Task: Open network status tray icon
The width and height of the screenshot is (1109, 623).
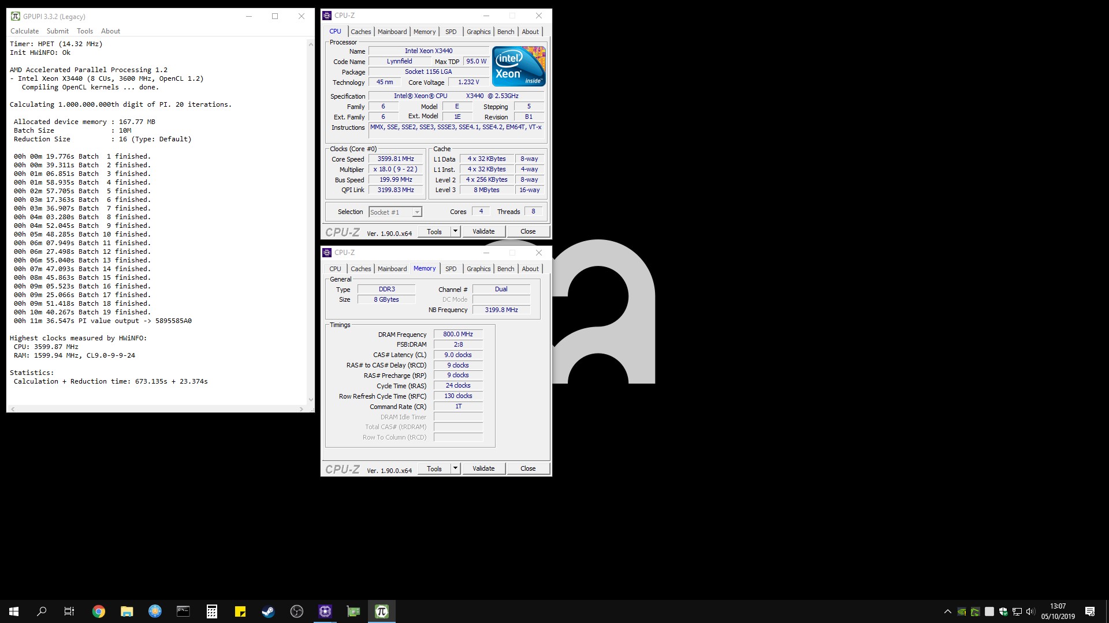Action: point(1017,611)
